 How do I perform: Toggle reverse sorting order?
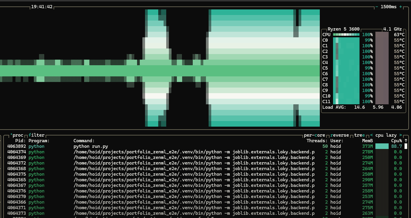(340, 135)
